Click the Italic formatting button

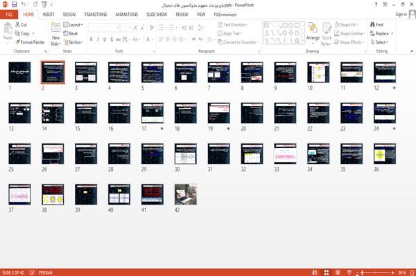pyautogui.click(x=98, y=39)
